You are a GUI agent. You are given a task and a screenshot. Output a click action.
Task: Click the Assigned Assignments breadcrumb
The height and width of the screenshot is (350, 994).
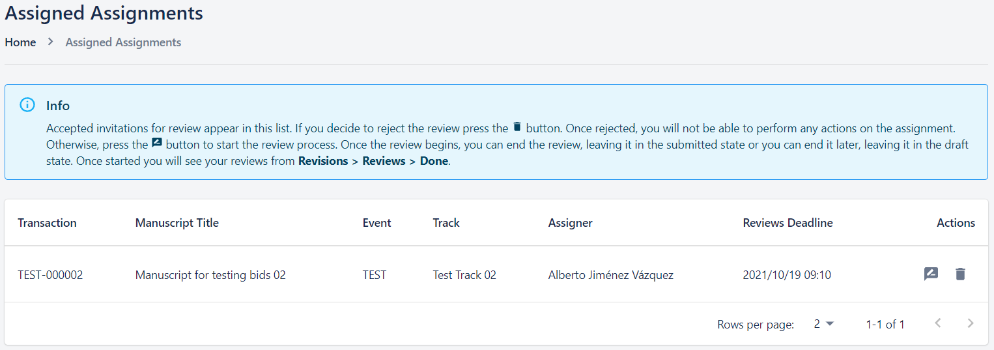123,42
